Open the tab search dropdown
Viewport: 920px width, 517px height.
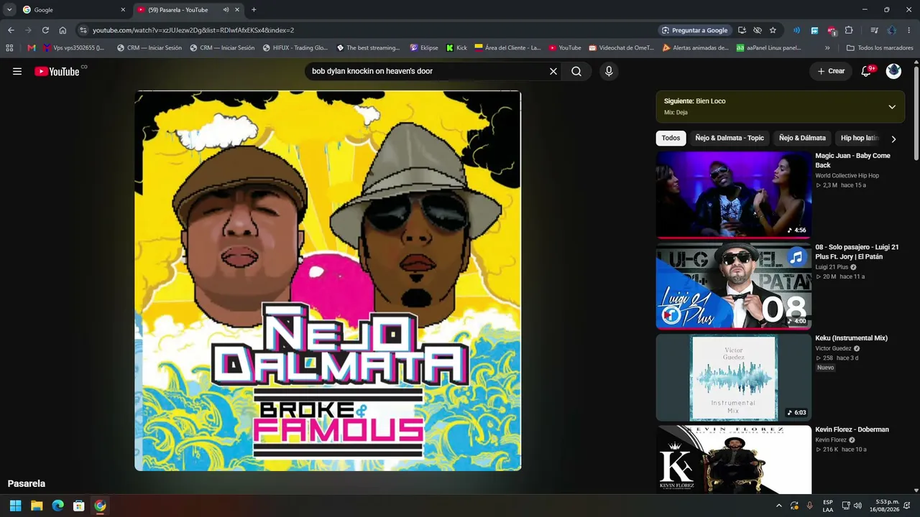(9, 10)
